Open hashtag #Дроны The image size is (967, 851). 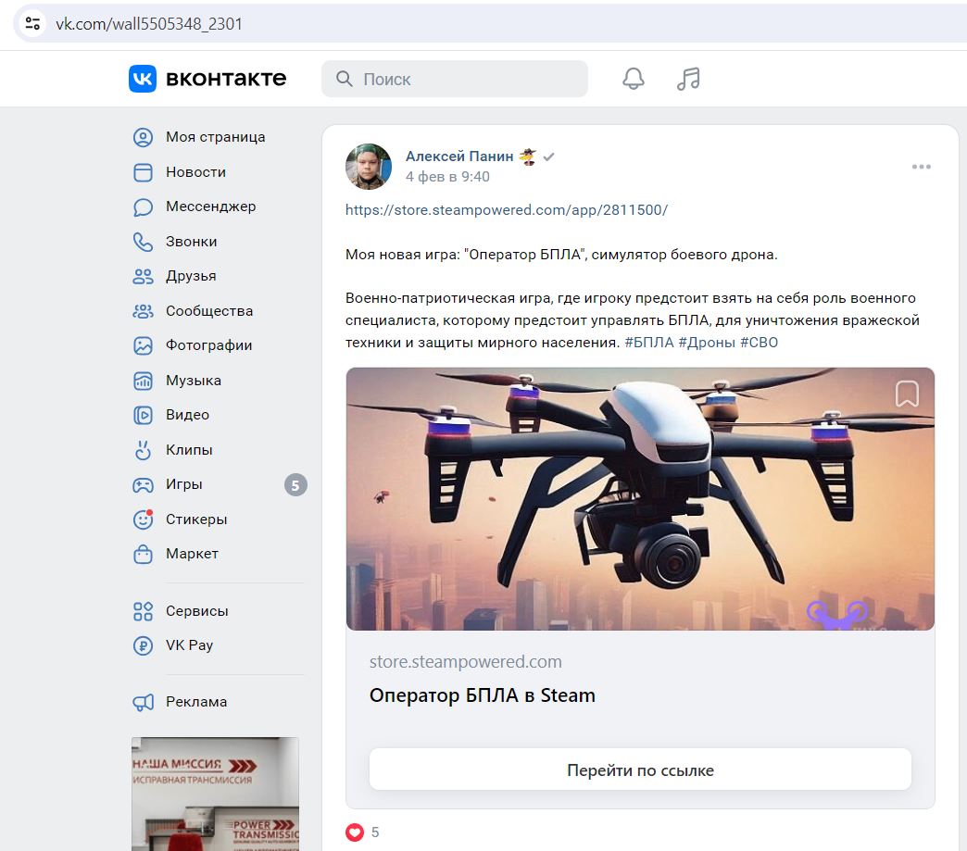coord(707,343)
